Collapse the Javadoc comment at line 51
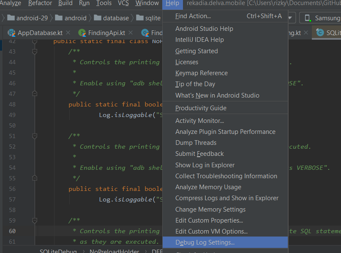This screenshot has height=253, width=341. (x=35, y=136)
